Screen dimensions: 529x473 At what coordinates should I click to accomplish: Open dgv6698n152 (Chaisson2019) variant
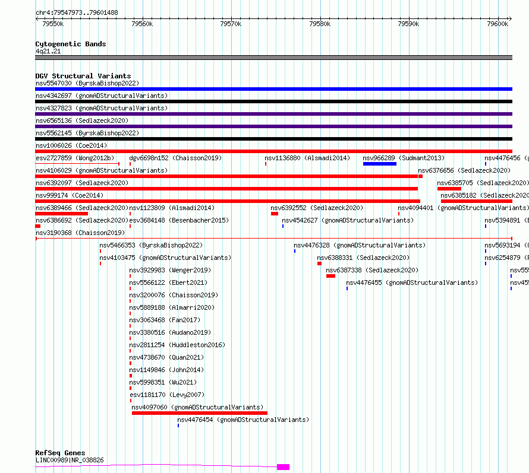(x=175, y=158)
